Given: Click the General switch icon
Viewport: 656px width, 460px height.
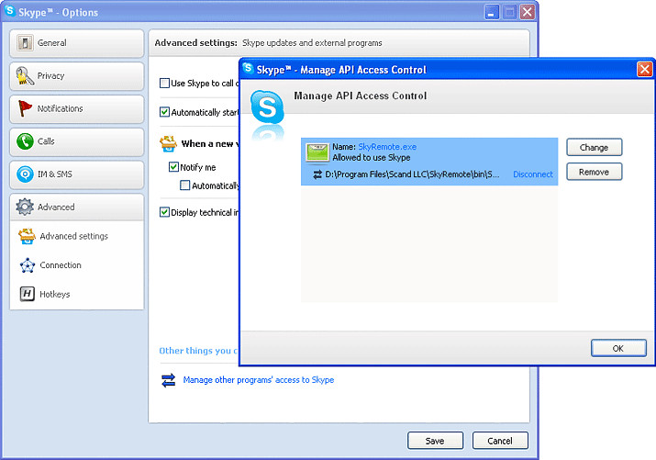Looking at the screenshot, I should pyautogui.click(x=25, y=42).
